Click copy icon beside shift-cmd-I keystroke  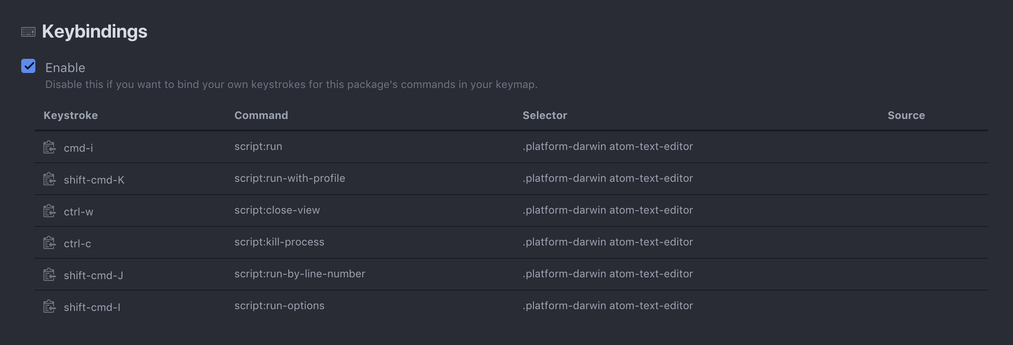[x=50, y=307]
